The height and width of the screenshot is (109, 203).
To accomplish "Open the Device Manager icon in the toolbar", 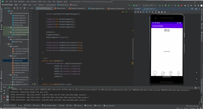I will (x=188, y=5).
